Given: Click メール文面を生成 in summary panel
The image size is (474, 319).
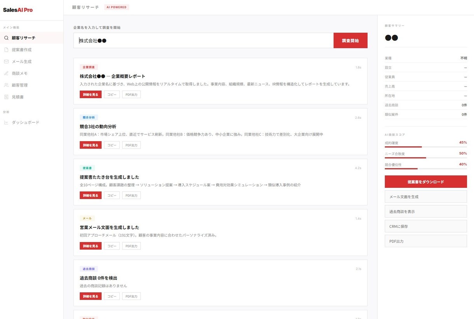Looking at the screenshot, I should pos(426,197).
